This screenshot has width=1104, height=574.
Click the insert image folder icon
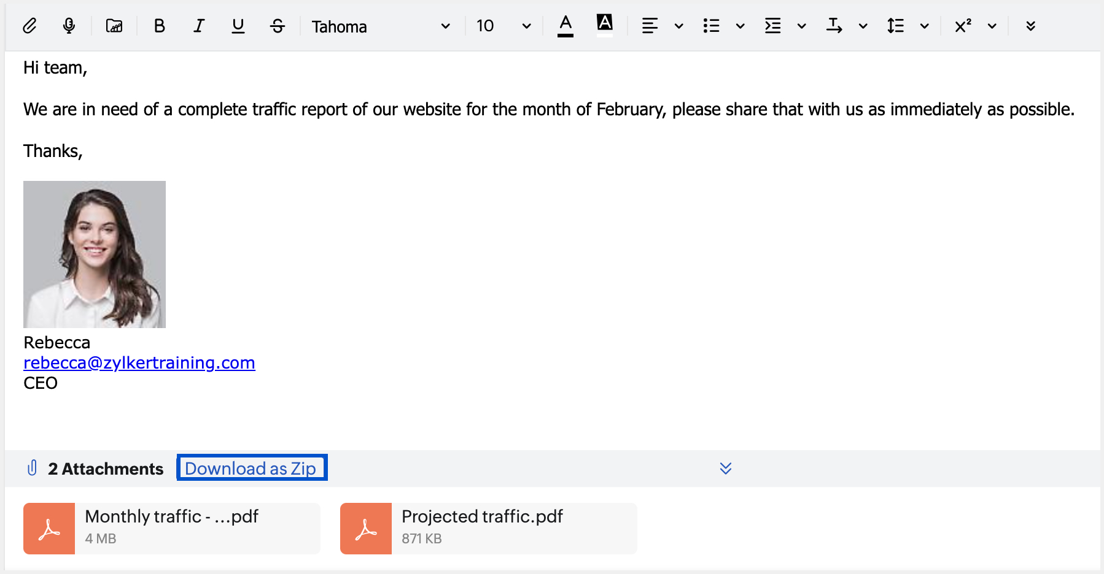pos(114,26)
